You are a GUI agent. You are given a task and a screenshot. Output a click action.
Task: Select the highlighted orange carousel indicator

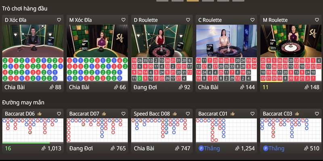[193, 1]
